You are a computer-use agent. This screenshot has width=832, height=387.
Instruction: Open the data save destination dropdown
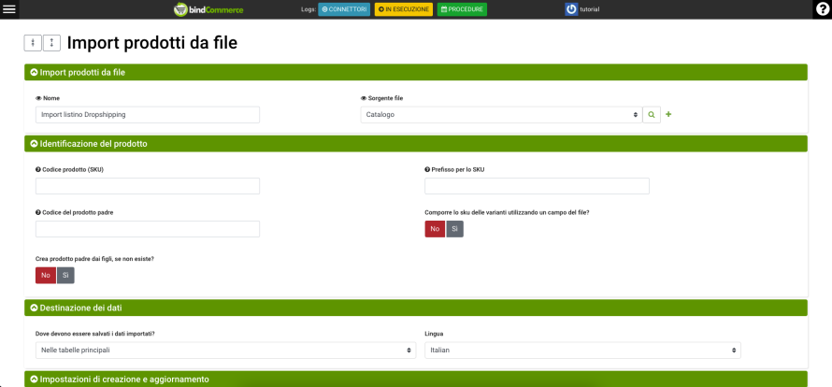[x=225, y=350]
